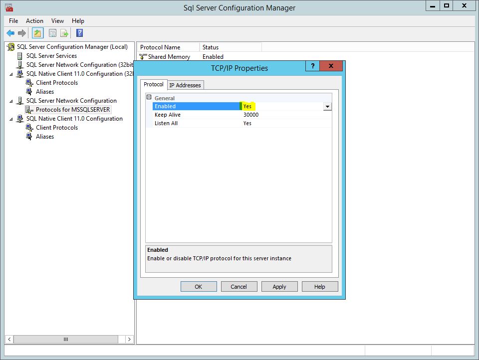
Task: Select Client Protocols under lower Native Client node
Action: [57, 128]
